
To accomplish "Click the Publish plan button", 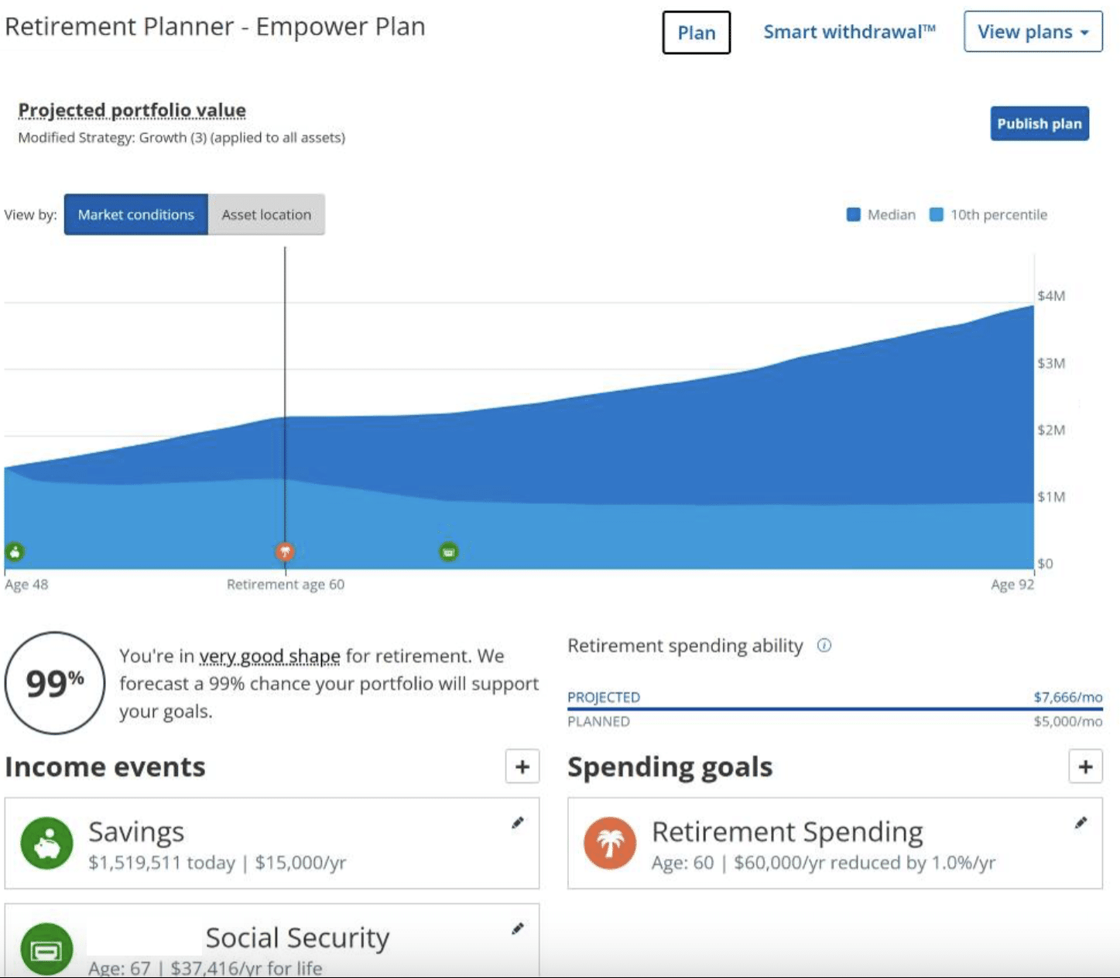I will [x=1039, y=124].
